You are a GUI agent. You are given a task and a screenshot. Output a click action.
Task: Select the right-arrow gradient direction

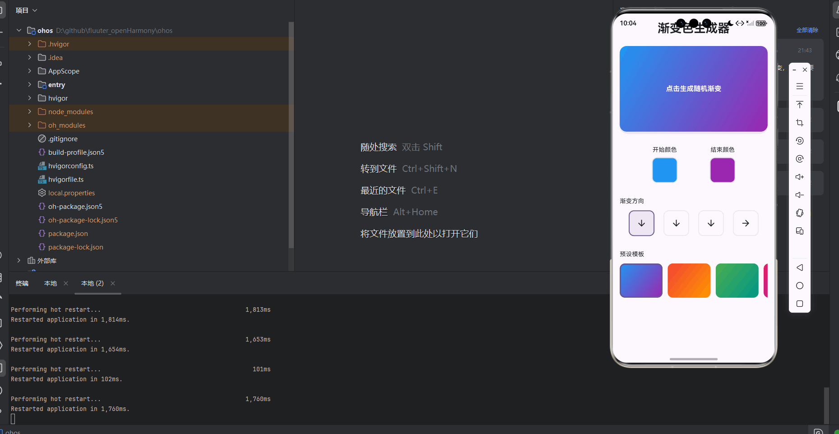(x=746, y=223)
